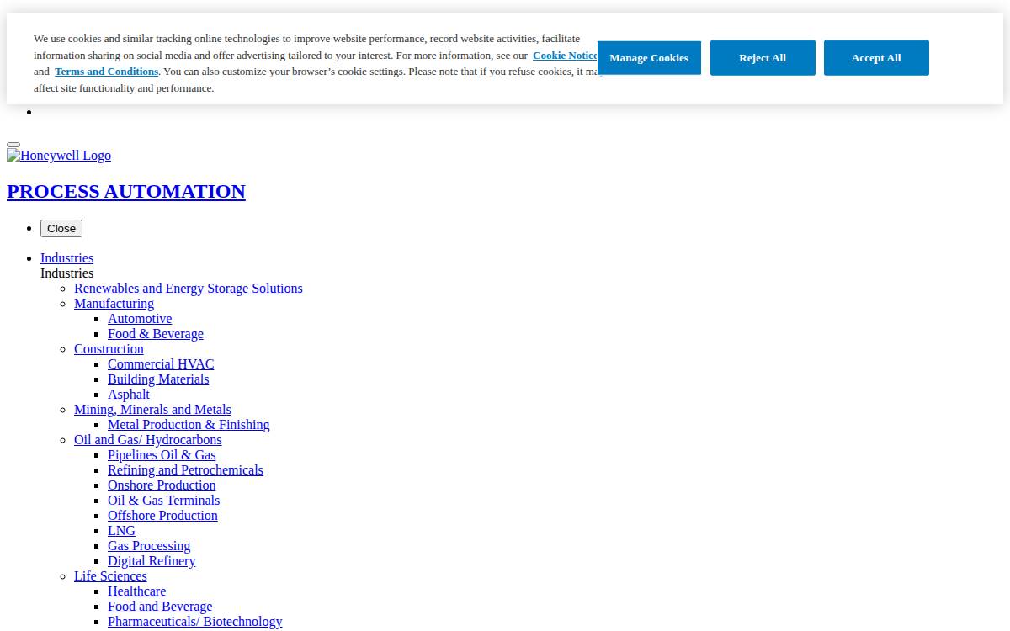
Task: Select Mining, Minerals and Metals
Action: point(152,410)
